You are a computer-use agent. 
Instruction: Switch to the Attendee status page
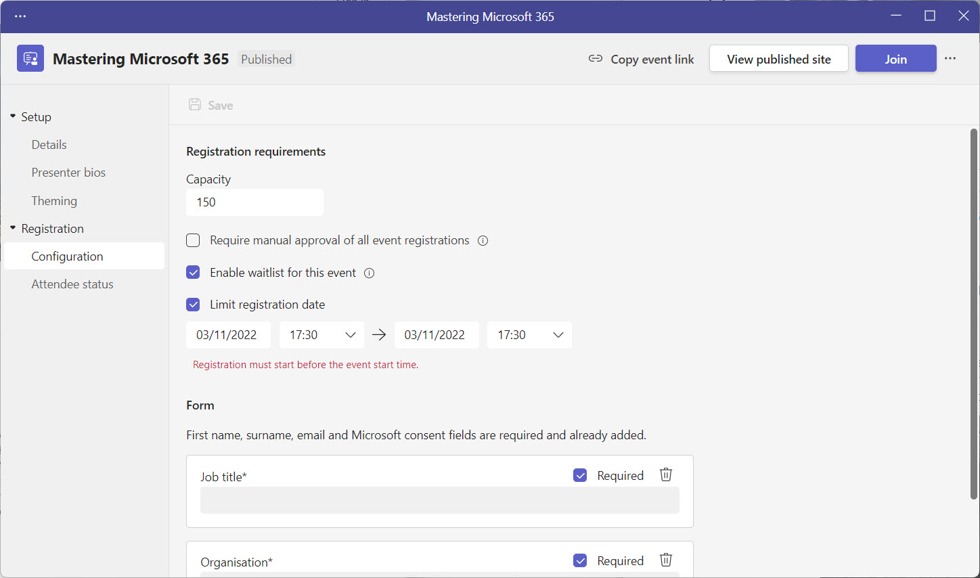click(72, 284)
